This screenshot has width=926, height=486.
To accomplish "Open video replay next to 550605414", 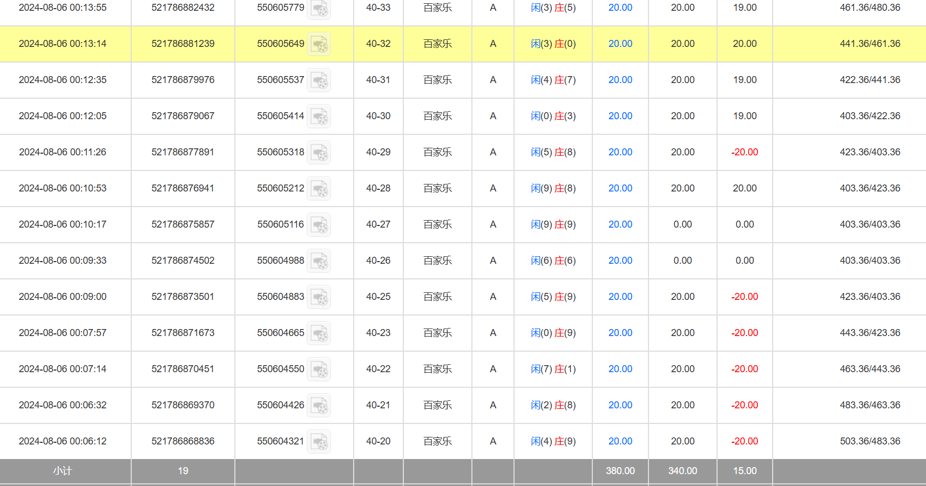I will click(319, 117).
